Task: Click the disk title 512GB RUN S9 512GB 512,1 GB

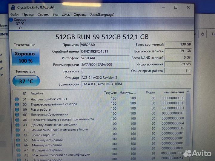Action: 102,37
